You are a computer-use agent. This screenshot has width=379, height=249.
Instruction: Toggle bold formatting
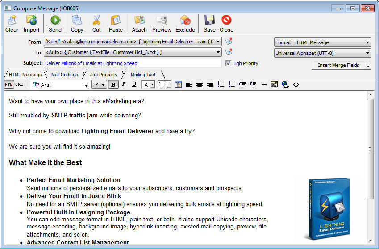click(x=113, y=84)
